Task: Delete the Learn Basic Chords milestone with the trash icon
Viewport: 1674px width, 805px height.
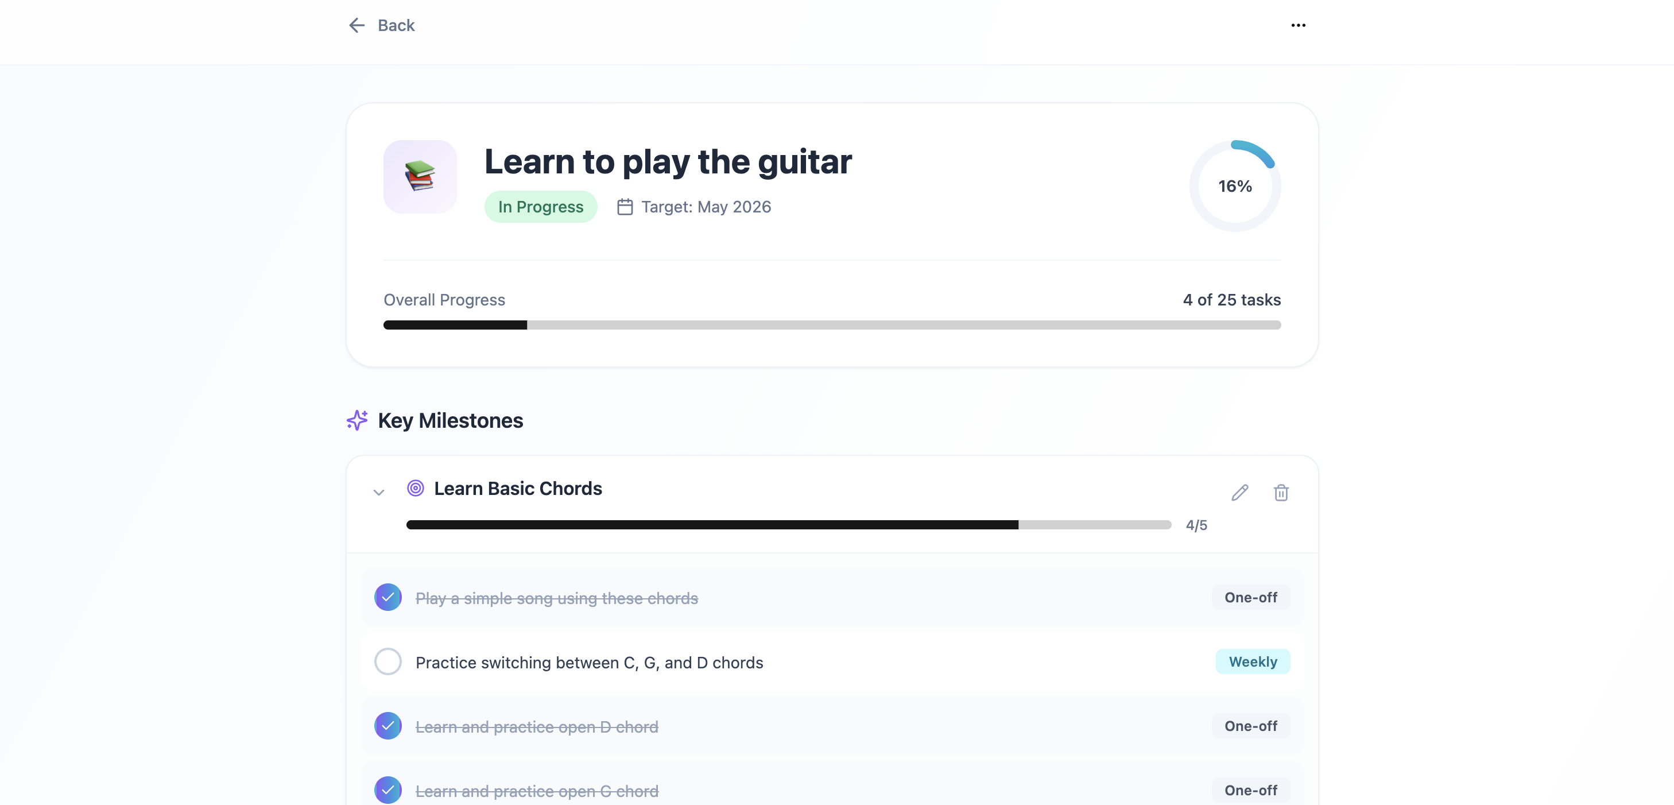Action: [x=1281, y=493]
